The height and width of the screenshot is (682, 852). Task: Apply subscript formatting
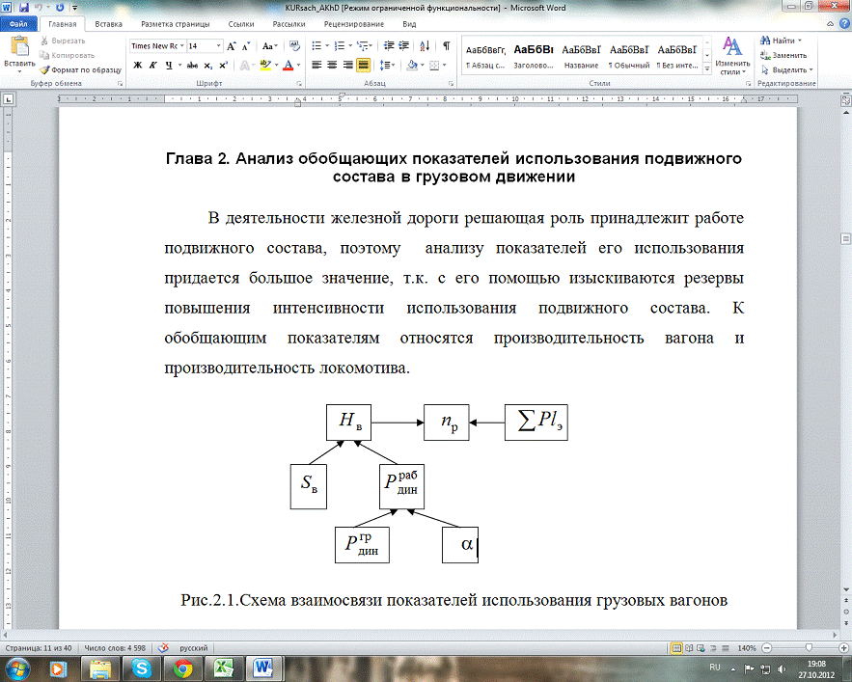(208, 66)
